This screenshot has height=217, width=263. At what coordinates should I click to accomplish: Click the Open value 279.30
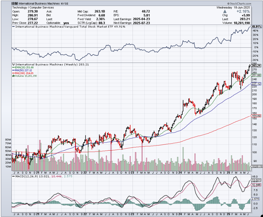pyautogui.click(x=33, y=11)
